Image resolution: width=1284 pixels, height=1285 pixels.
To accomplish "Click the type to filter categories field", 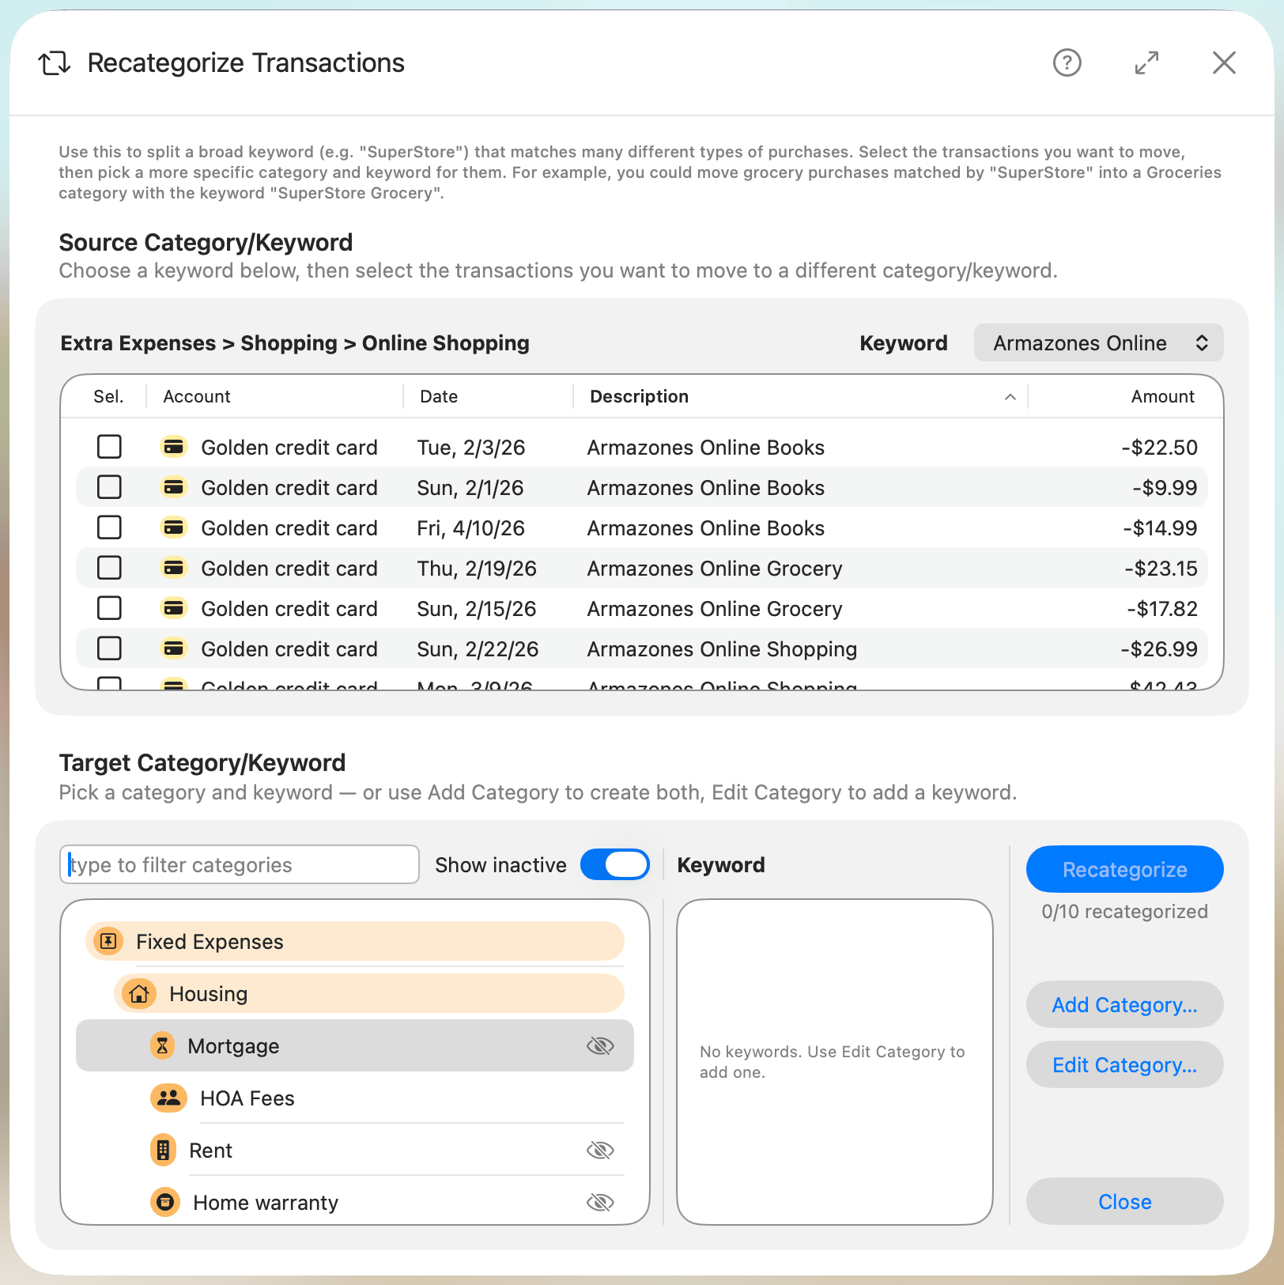I will (239, 864).
